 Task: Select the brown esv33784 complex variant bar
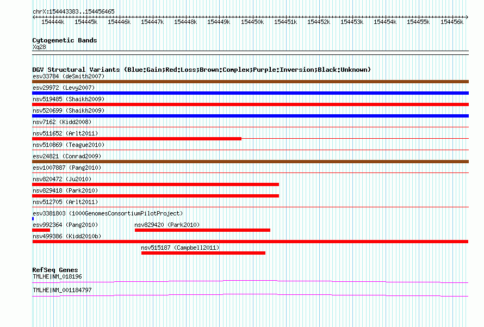coord(250,82)
